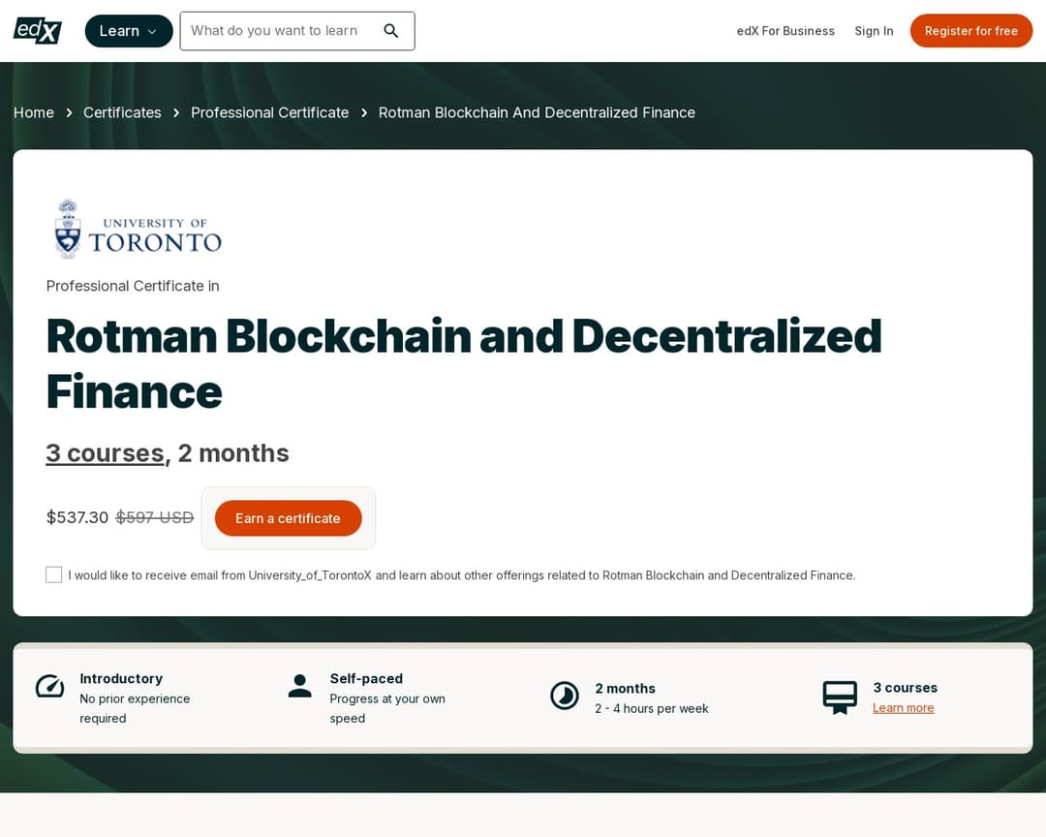The height and width of the screenshot is (837, 1046).
Task: Click the 3 courses monitor icon
Action: (840, 696)
